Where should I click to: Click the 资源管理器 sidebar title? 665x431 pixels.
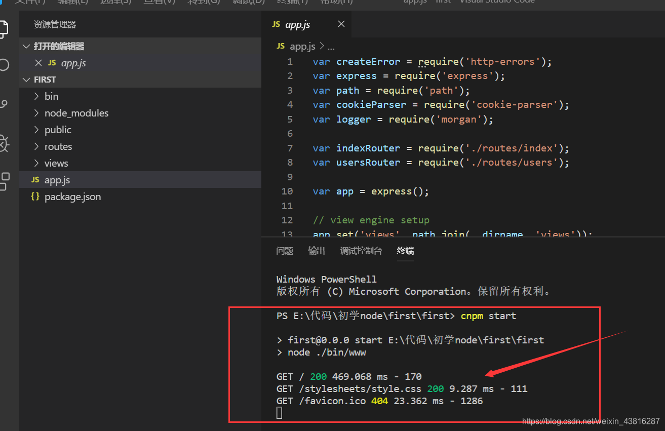55,24
